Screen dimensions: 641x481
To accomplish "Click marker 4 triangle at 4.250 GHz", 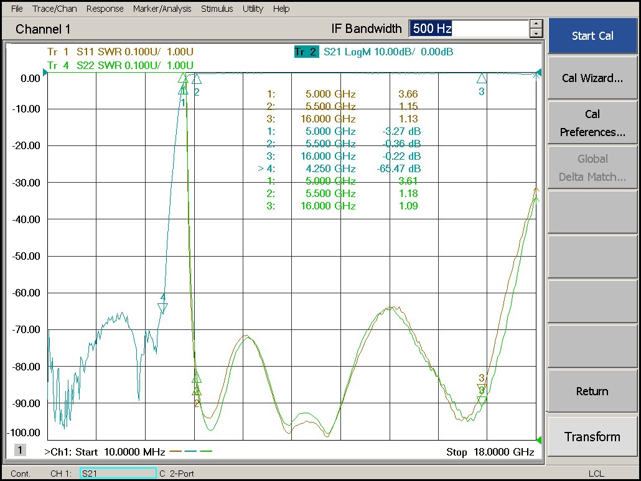I will pos(162,308).
